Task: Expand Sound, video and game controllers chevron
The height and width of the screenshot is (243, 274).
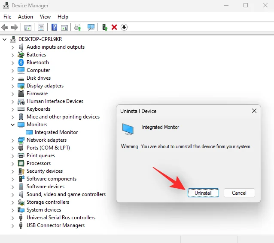Action: click(x=12, y=194)
